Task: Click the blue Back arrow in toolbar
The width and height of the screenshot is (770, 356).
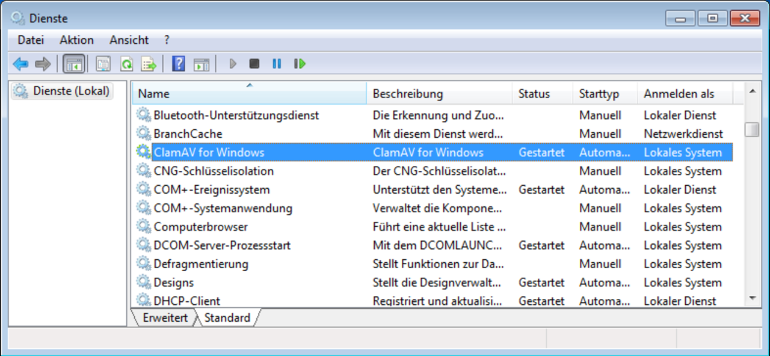Action: coord(20,64)
